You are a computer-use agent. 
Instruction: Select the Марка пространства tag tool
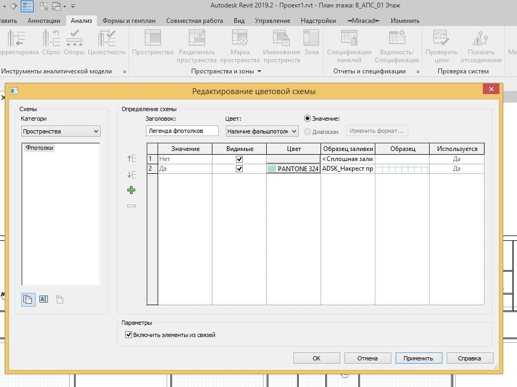coord(240,38)
